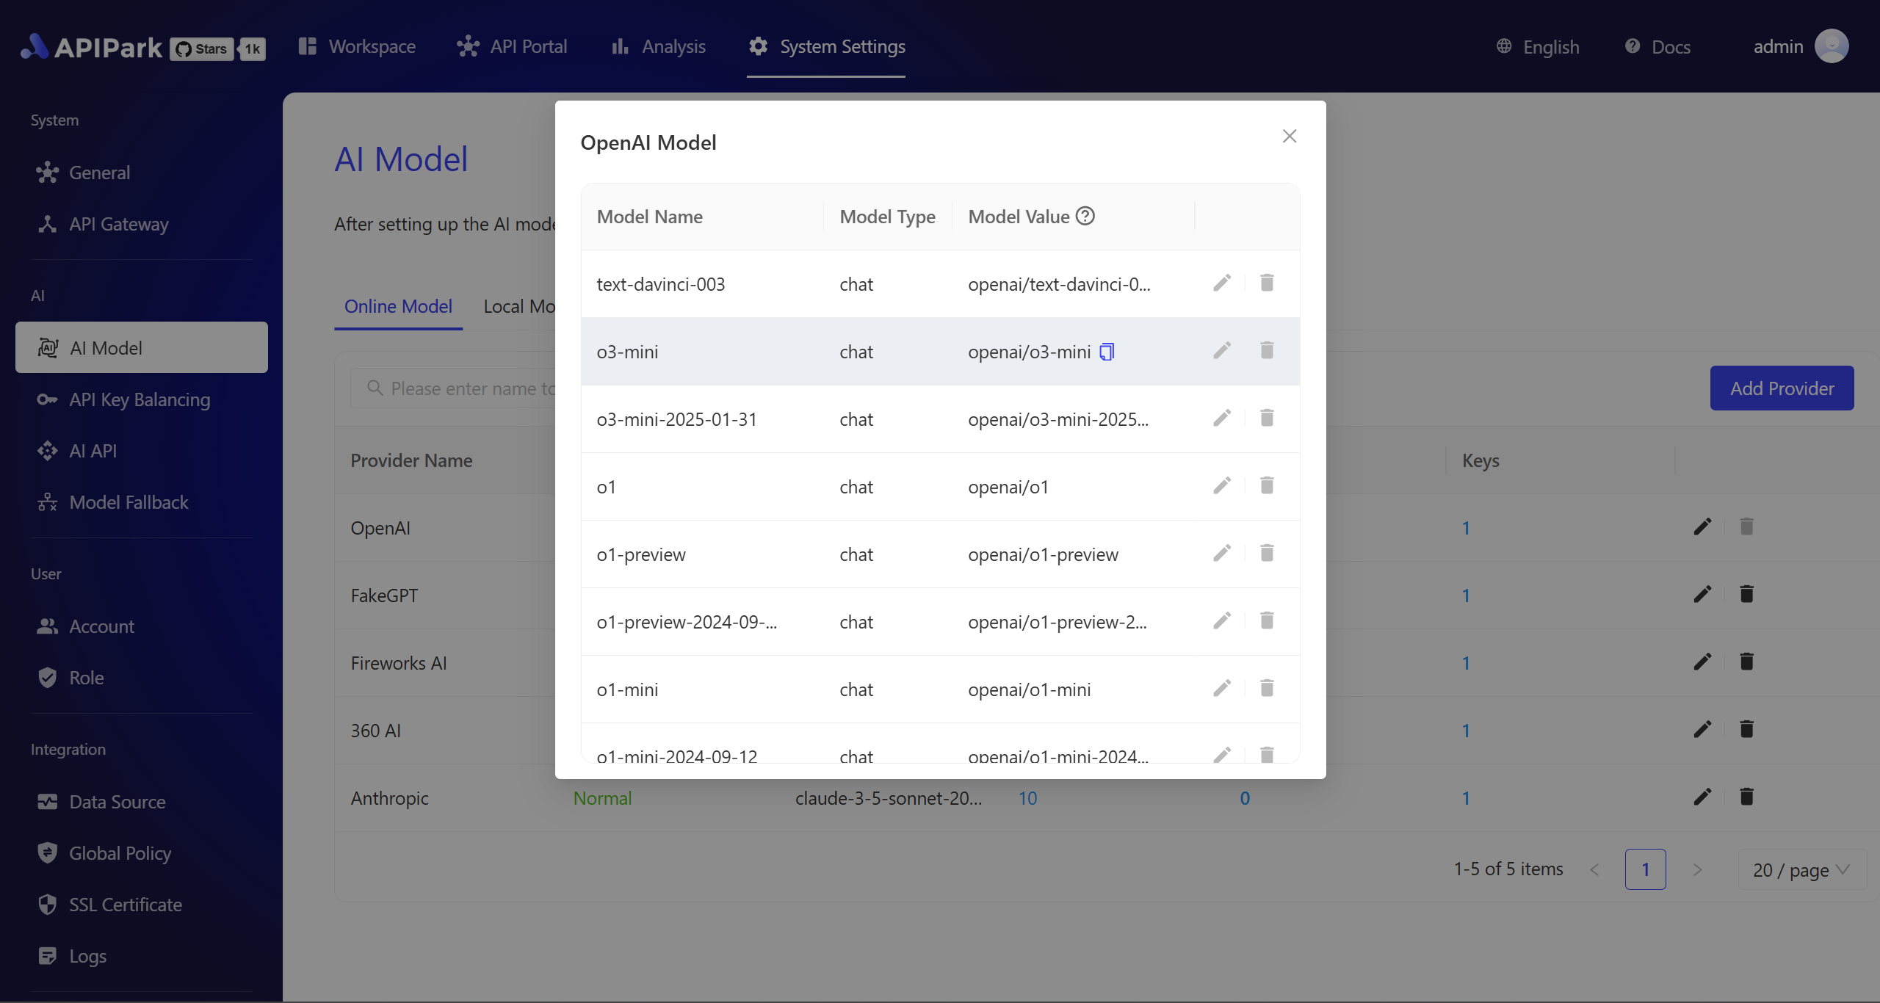Screen dimensions: 1880x1003
Task: Open the Logs page
Action: [x=141, y=956]
